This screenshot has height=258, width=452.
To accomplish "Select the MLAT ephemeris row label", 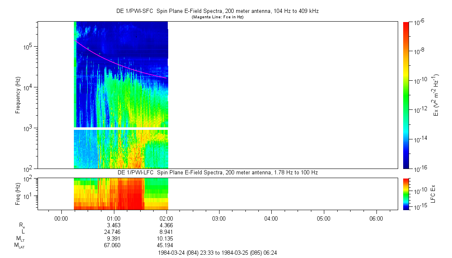I will (x=19, y=245).
